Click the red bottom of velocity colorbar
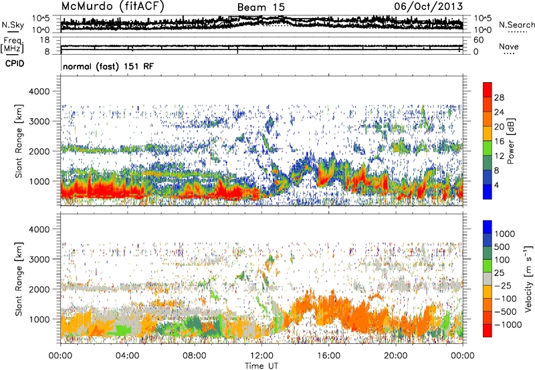Image resolution: width=535 pixels, height=370 pixels. click(488, 331)
